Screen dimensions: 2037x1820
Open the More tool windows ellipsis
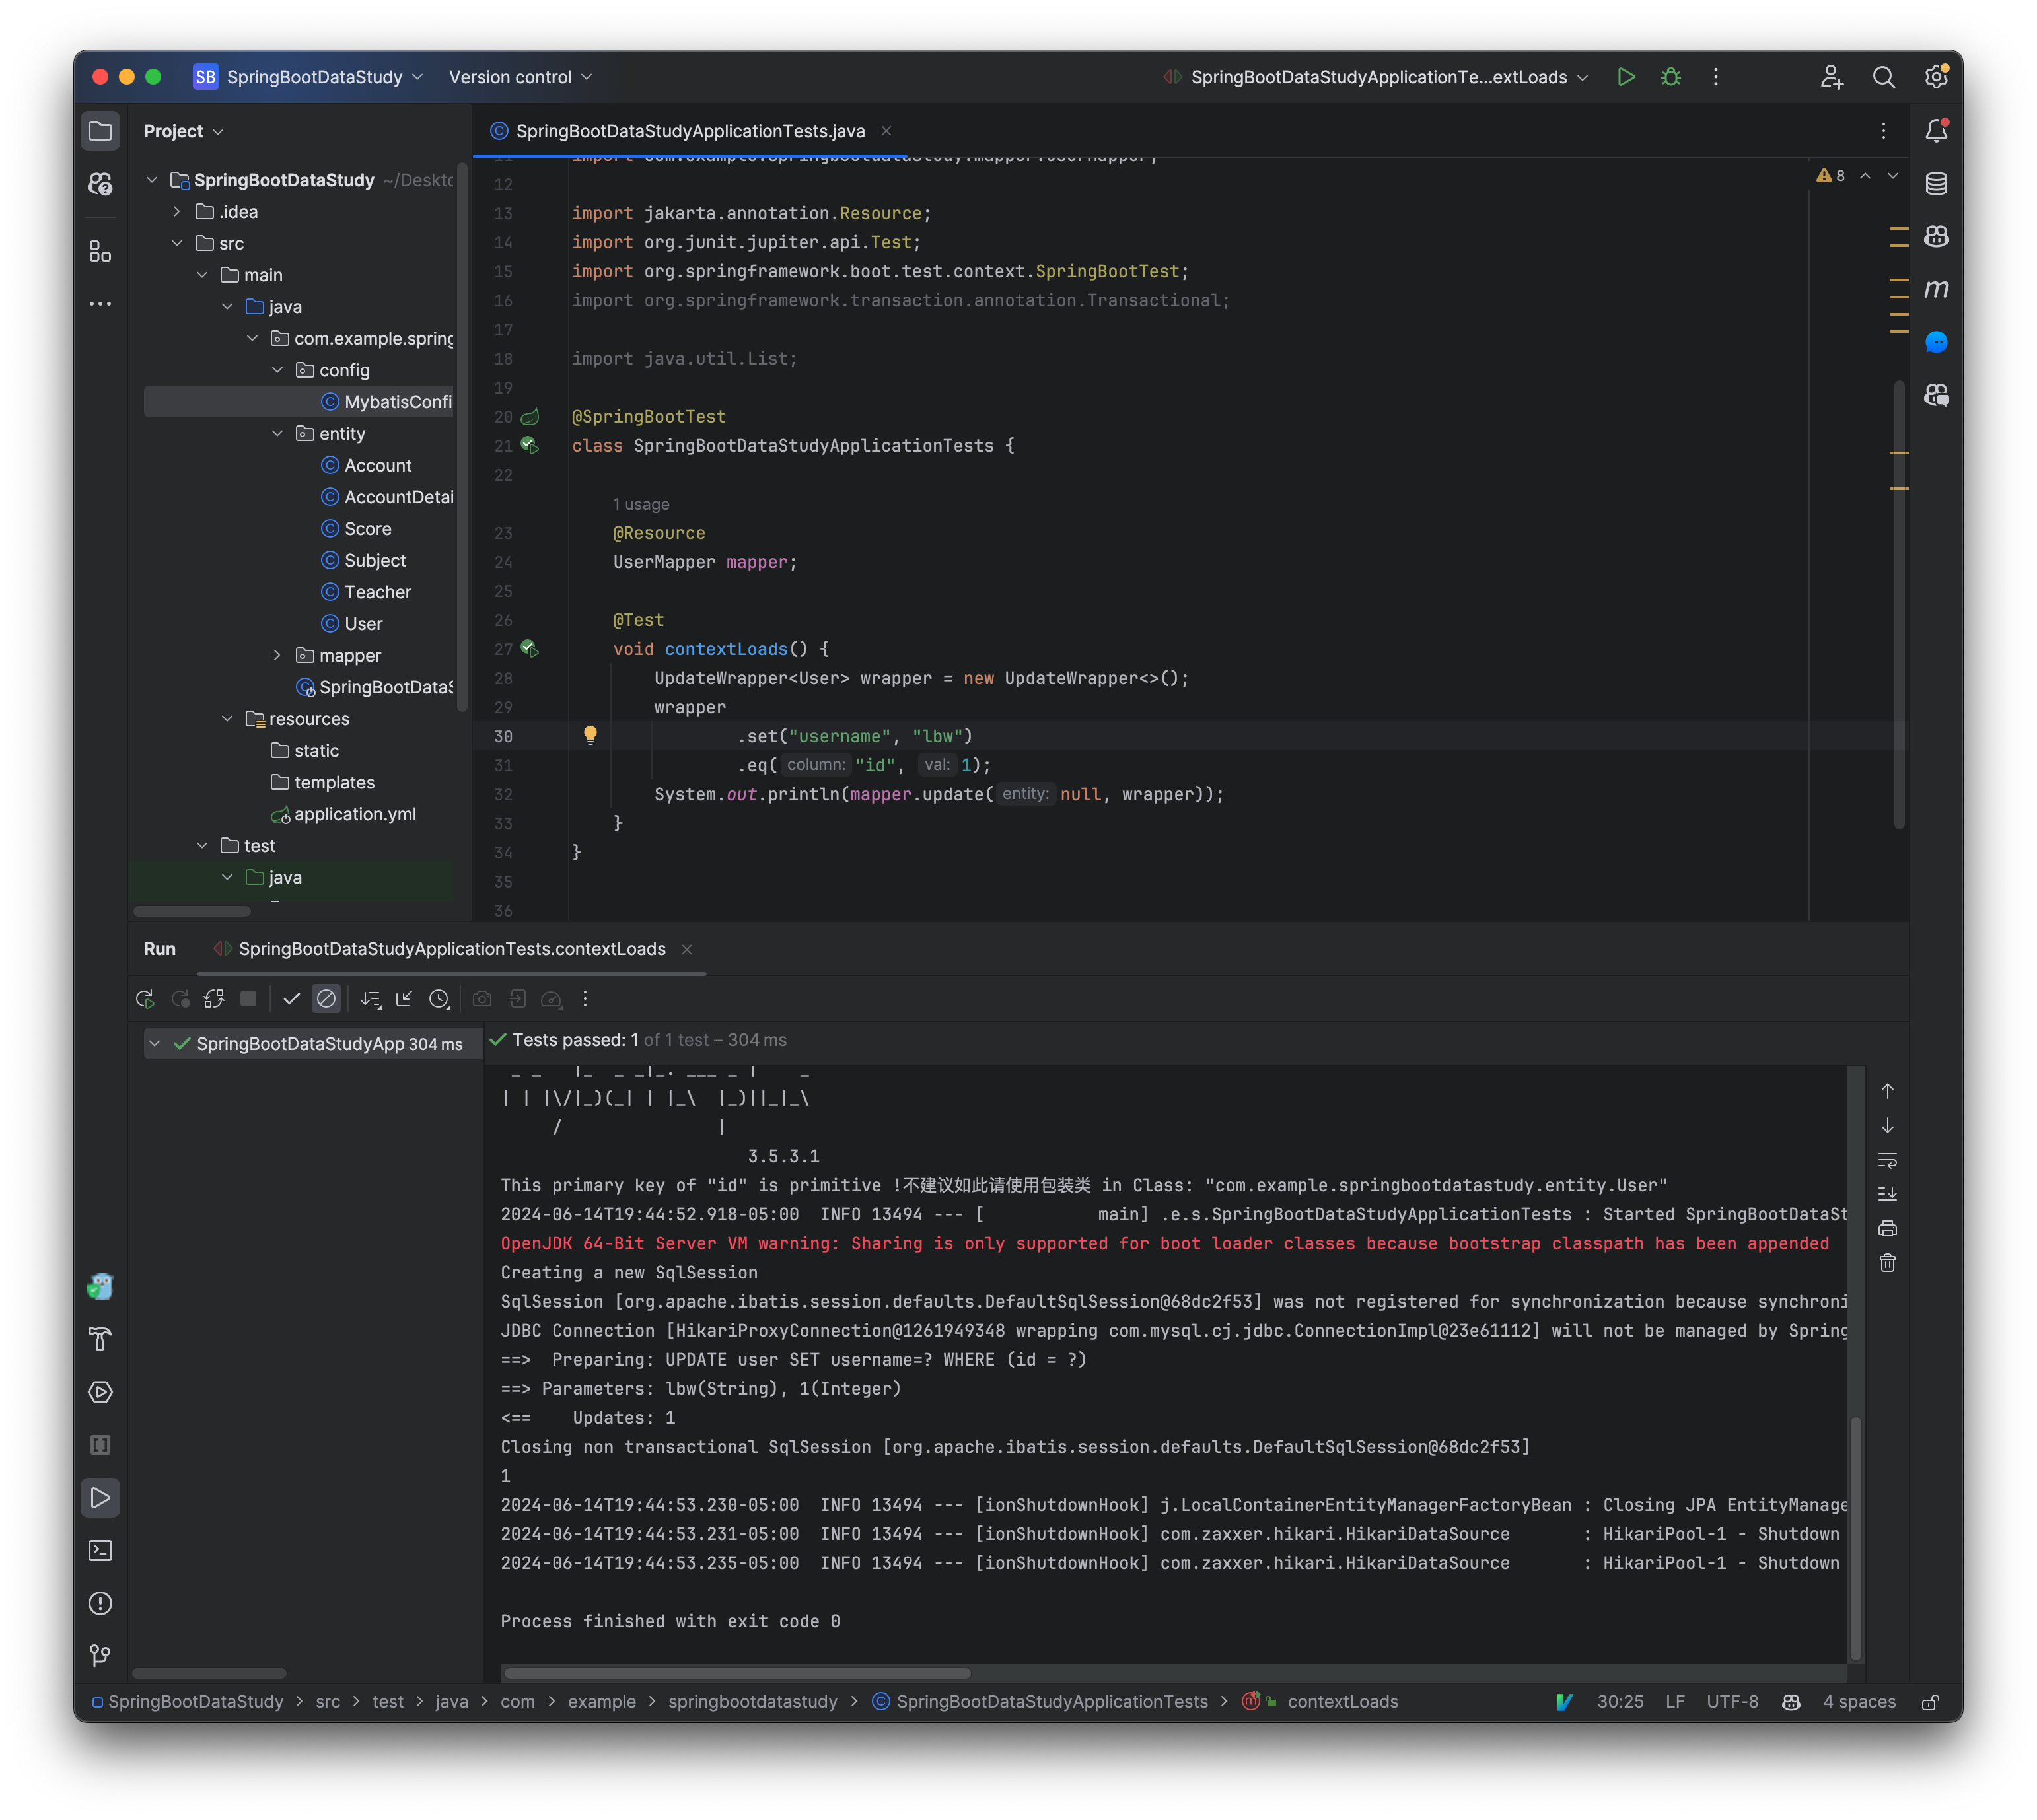tap(100, 304)
